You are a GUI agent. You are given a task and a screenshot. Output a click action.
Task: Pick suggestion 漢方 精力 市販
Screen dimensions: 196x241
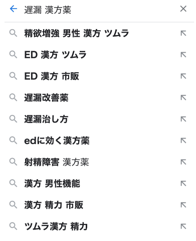98,205
